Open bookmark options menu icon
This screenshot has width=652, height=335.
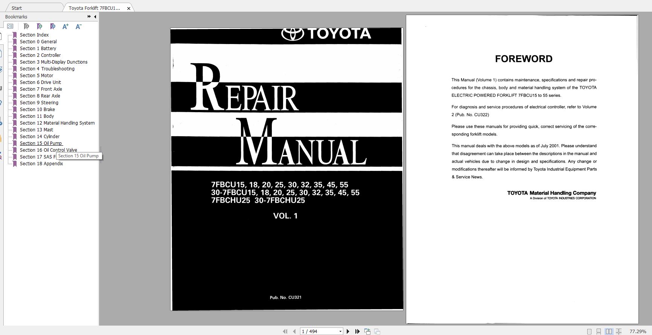pyautogui.click(x=10, y=26)
